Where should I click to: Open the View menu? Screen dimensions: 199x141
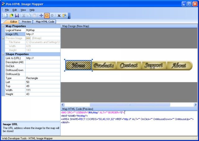pos(23,10)
